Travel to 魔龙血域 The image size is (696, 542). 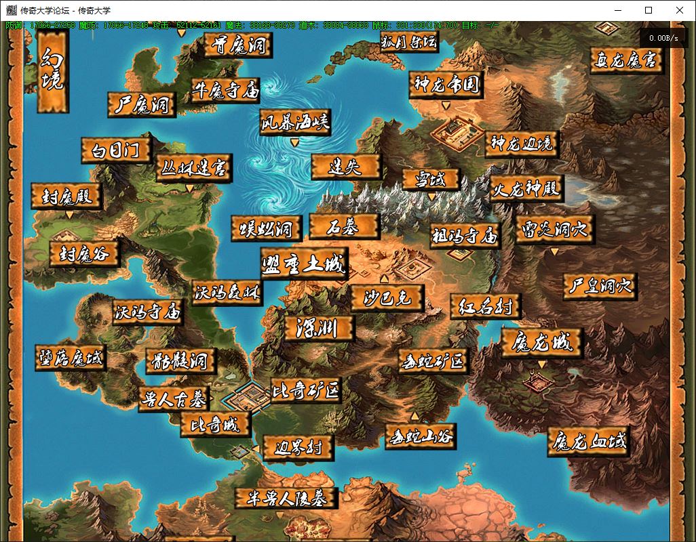point(589,442)
